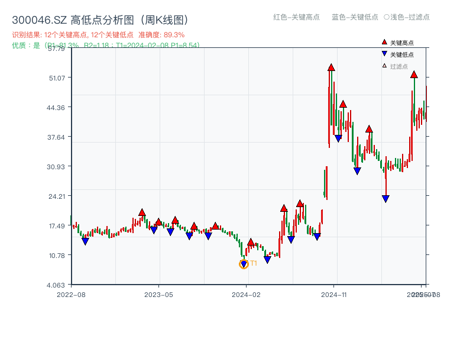
Task: Click the 4.063 y-axis label
Action: [x=56, y=285]
